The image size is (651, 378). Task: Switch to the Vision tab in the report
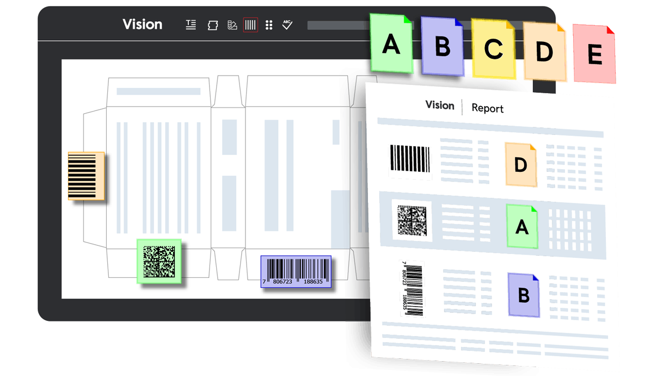click(x=440, y=106)
